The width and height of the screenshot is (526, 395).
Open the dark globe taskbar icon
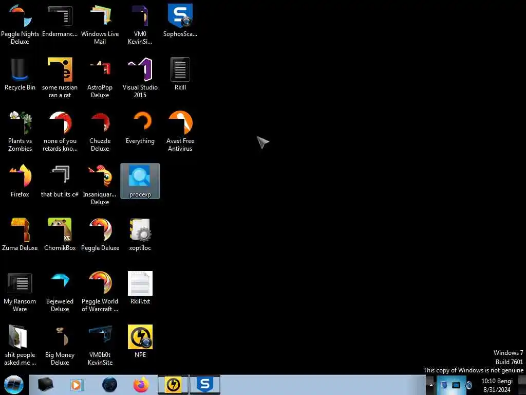pyautogui.click(x=109, y=385)
